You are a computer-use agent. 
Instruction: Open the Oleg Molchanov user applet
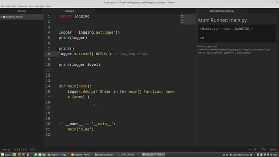[239, 155]
